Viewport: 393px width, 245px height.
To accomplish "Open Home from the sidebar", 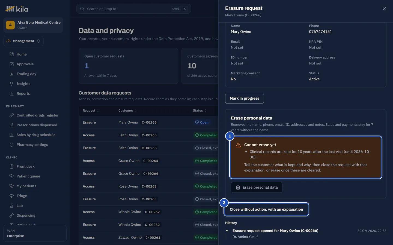I will (x=22, y=54).
